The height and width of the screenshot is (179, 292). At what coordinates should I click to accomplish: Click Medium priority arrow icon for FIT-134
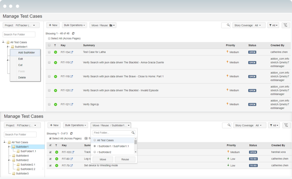coord(227,52)
